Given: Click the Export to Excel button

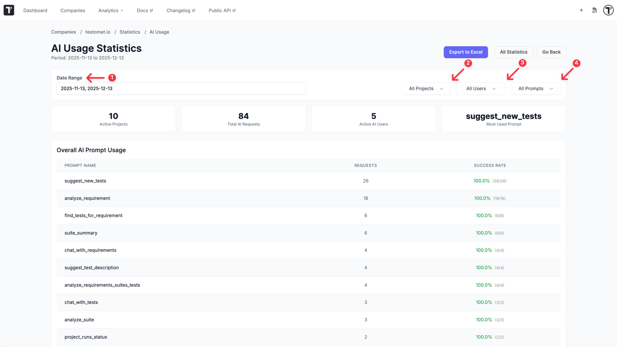Looking at the screenshot, I should (x=465, y=52).
